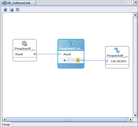
Task: Click the gear and globe toolbar icon
Action: (x=11, y=10)
